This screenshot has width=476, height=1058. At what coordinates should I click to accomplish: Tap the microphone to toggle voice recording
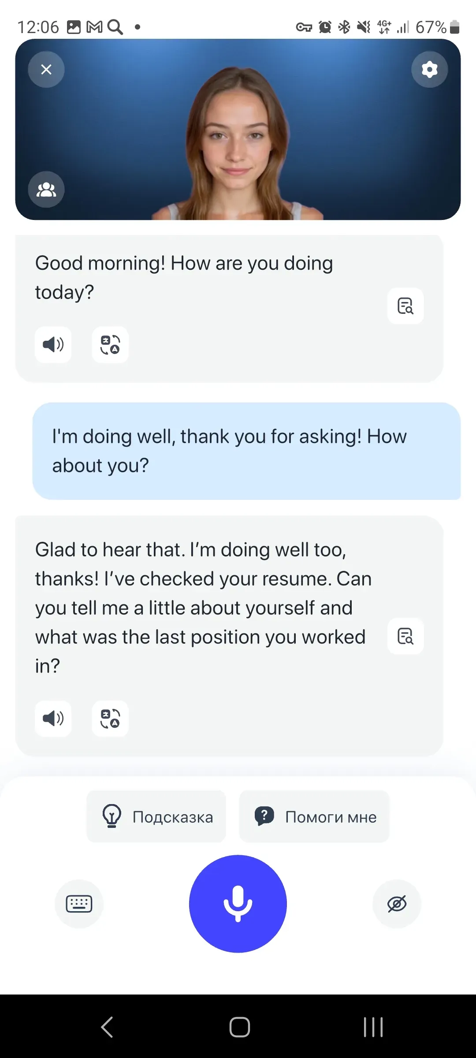(x=238, y=904)
